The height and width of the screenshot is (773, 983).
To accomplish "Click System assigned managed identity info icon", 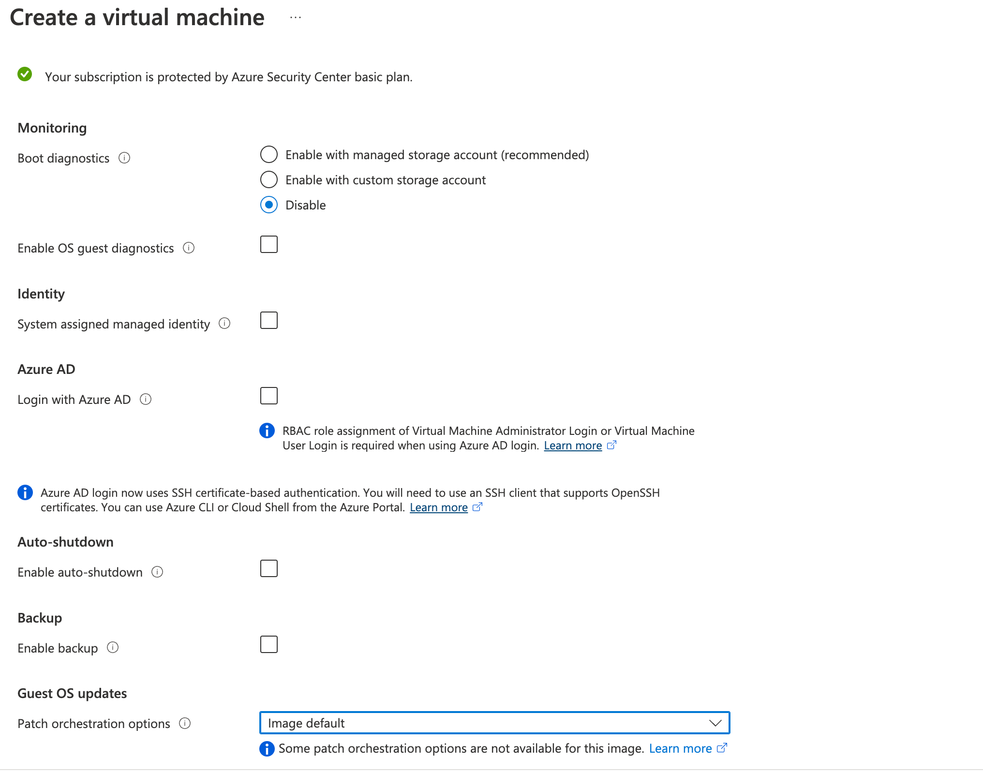I will click(x=224, y=324).
